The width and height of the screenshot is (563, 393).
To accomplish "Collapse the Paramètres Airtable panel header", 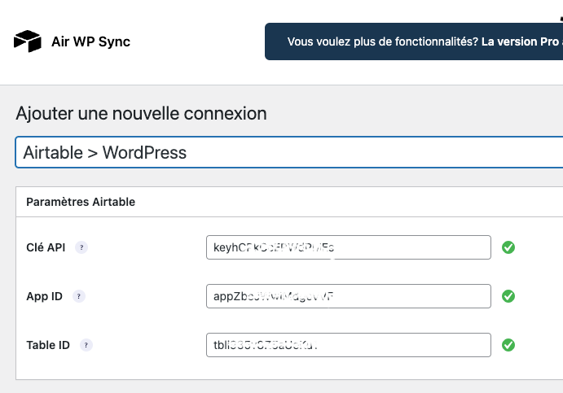I will (289, 202).
